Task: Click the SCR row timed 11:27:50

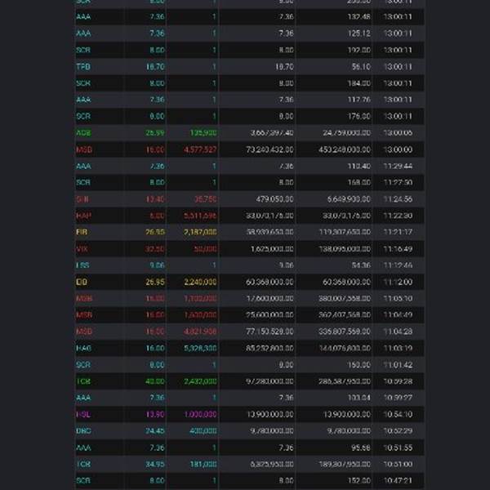Action: pos(250,182)
